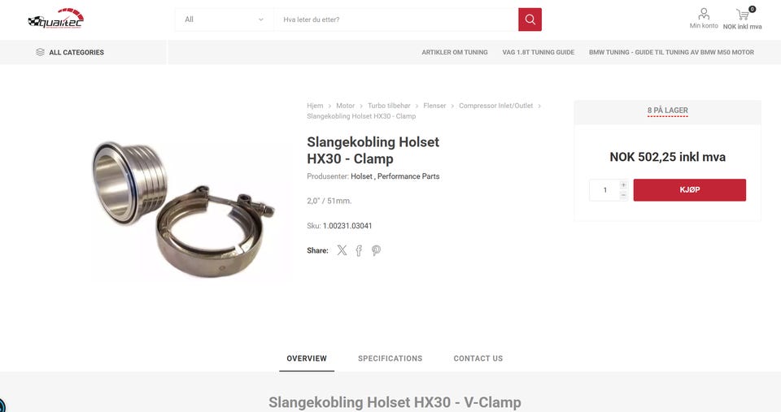Go to Qualitec logo homepage
Viewport: 781px width, 412px height.
(56, 19)
